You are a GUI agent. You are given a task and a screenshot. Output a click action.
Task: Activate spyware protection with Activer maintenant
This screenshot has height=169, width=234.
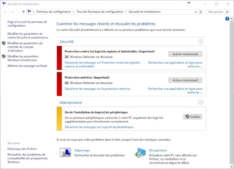pyautogui.click(x=185, y=54)
